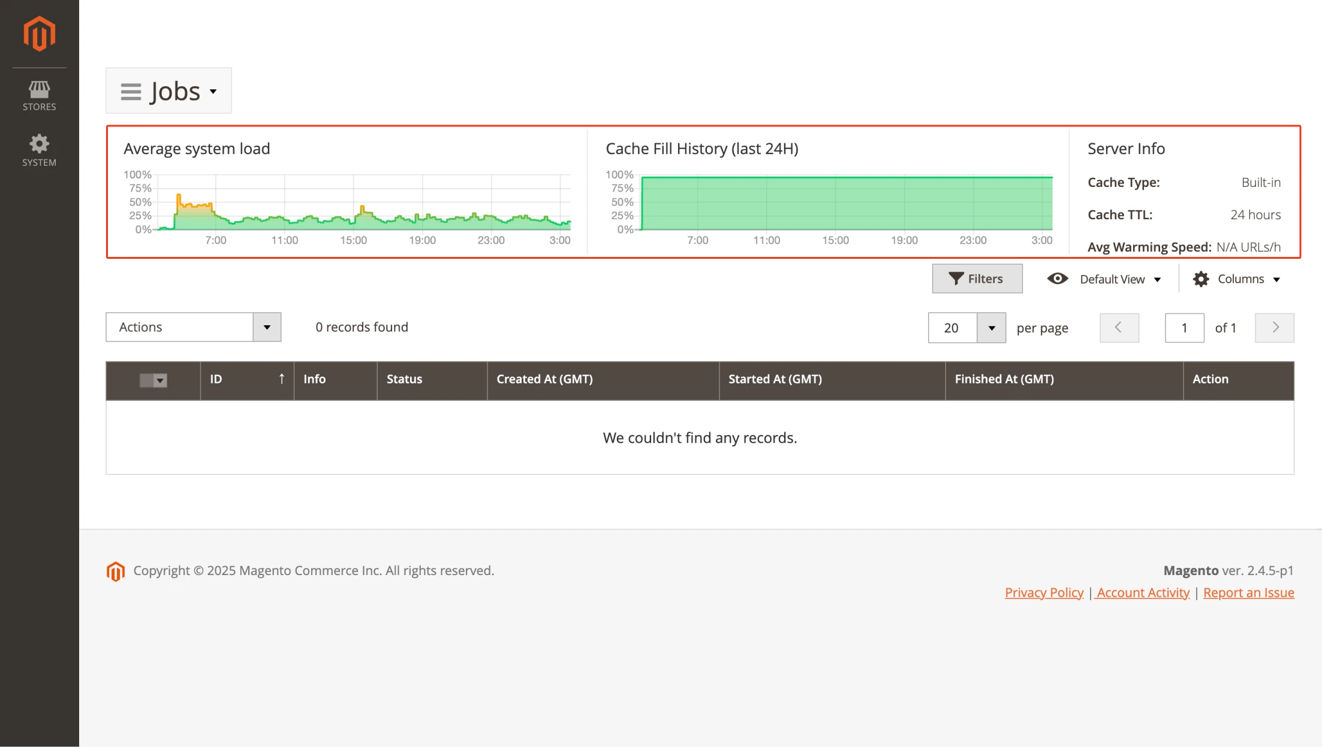Click the hamburger icon beside Jobs
This screenshot has height=747, width=1322.
coord(131,92)
